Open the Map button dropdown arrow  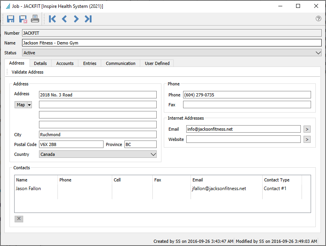click(30, 105)
